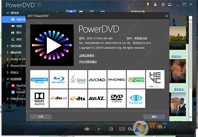Expand the Shared from node
Image resolution: width=198 pixels, height=137 pixels.
8,66
